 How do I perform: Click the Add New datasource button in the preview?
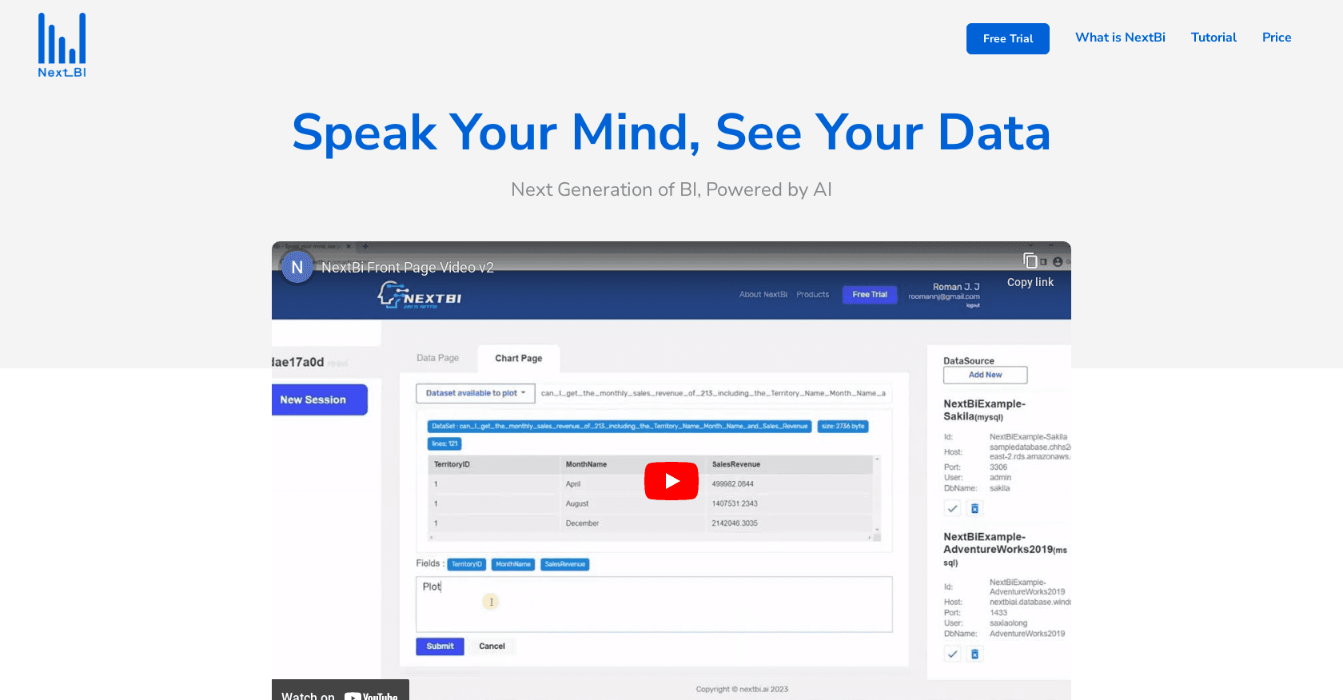click(x=985, y=375)
